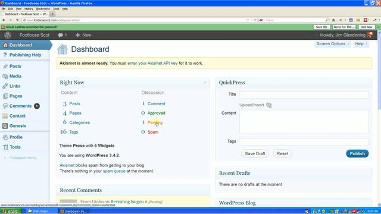Image resolution: width=381 pixels, height=214 pixels.
Task: Click the Genesis icon in sidebar
Action: click(5, 126)
